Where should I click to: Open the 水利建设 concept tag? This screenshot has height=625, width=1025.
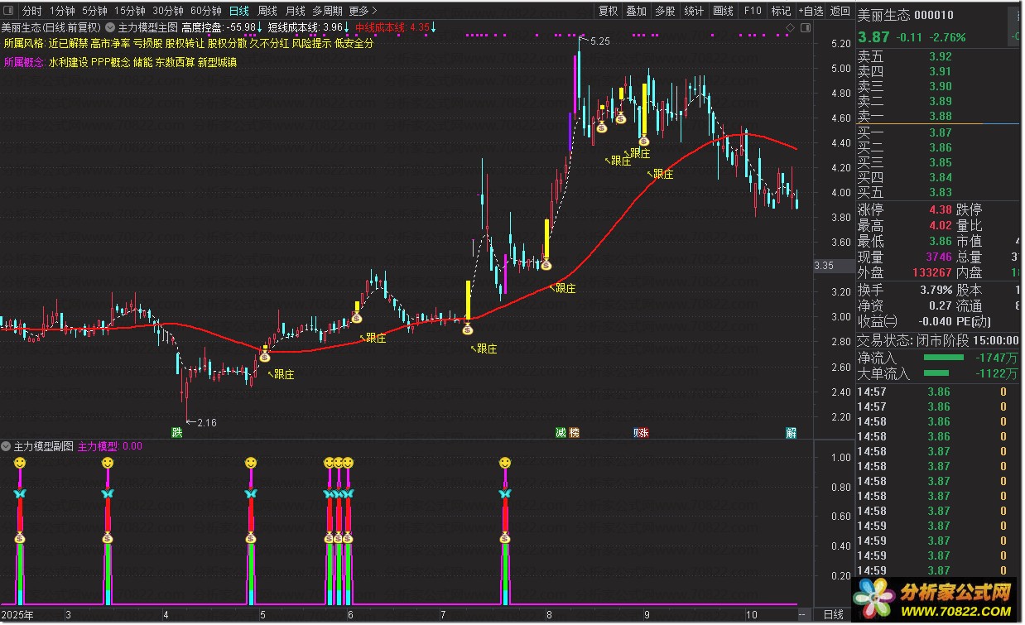pos(68,62)
